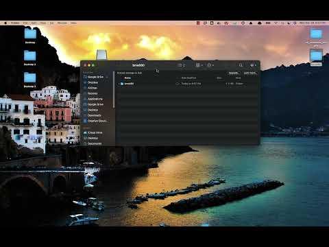Sort by the Name column header
Screen dimensions: 329x247
tap(127, 78)
